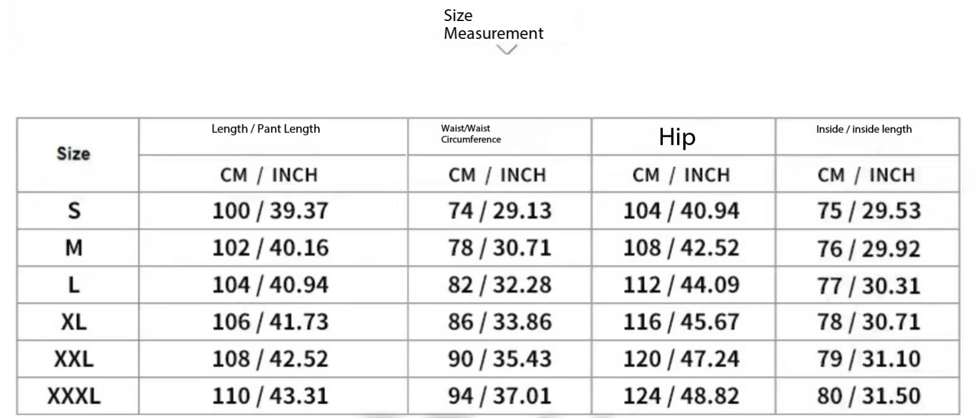This screenshot has width=977, height=418.
Task: Click the Waist/Waist Circumference header
Action: [471, 134]
